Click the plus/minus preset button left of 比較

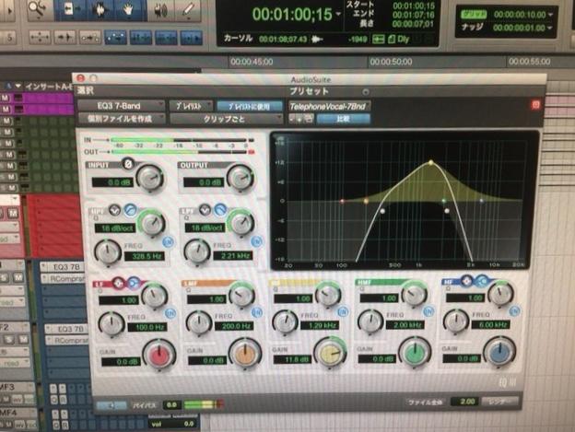[x=297, y=119]
